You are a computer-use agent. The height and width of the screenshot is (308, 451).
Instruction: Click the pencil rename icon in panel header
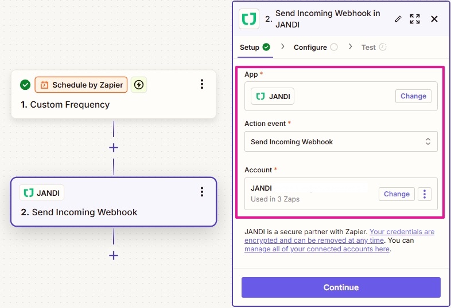398,19
